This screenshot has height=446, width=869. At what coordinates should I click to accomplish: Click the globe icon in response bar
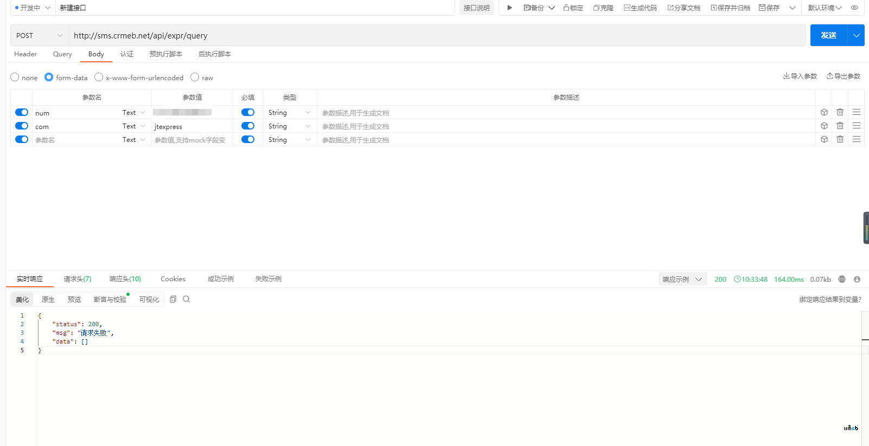[x=842, y=279]
